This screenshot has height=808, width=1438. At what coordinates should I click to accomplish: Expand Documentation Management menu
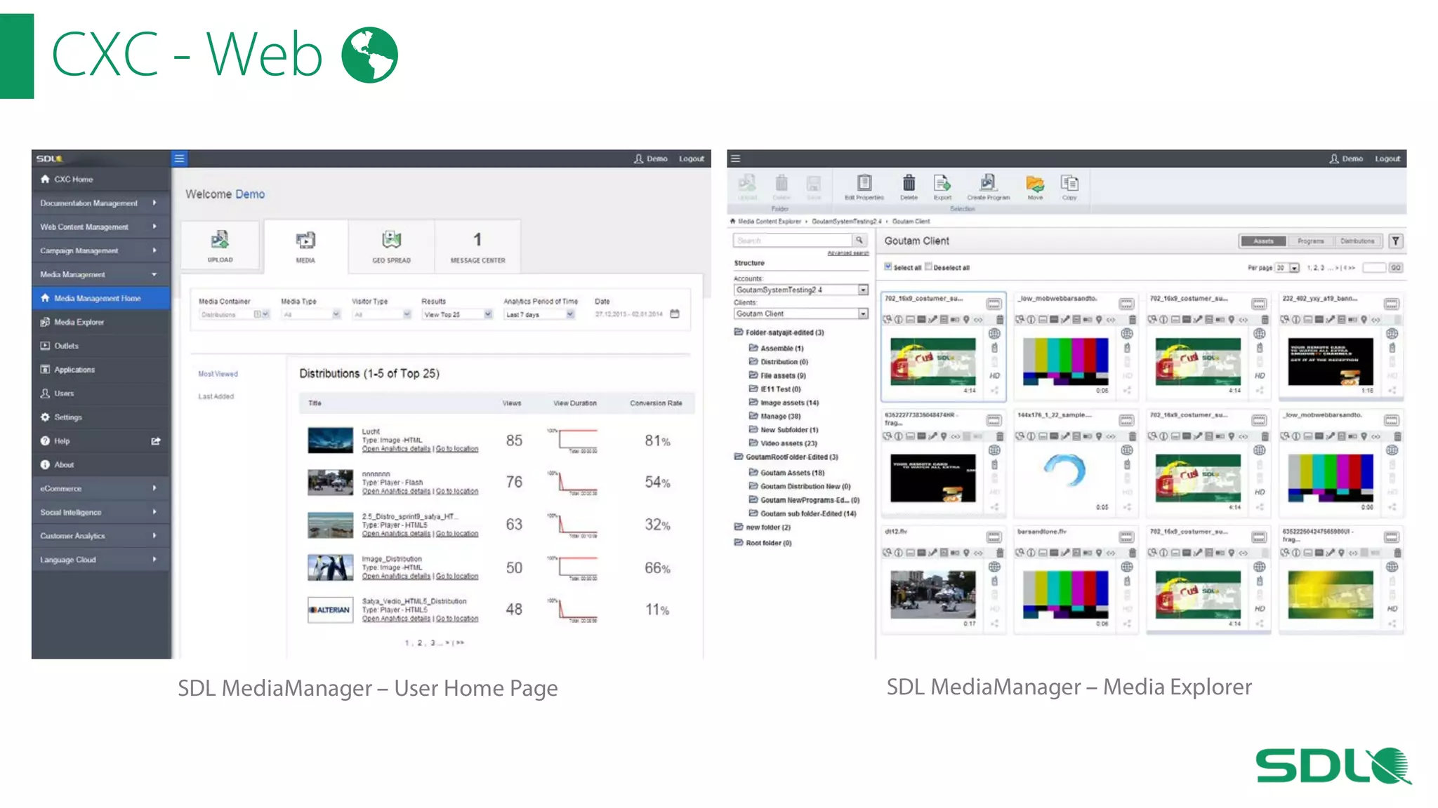point(101,203)
